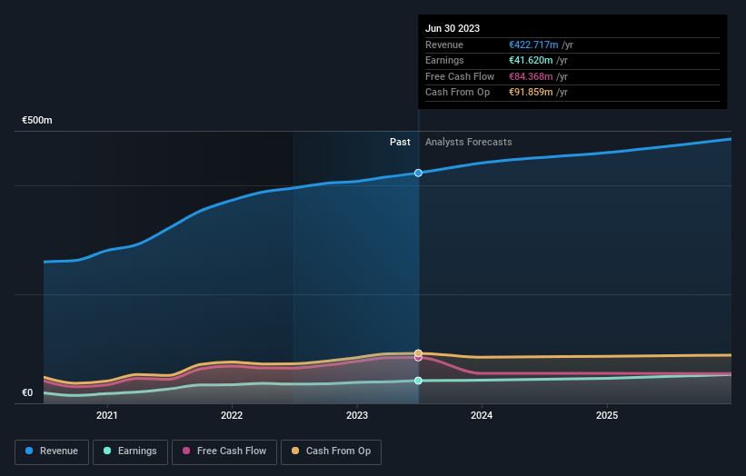Select the Revenue data point marker on the blue line

[418, 174]
